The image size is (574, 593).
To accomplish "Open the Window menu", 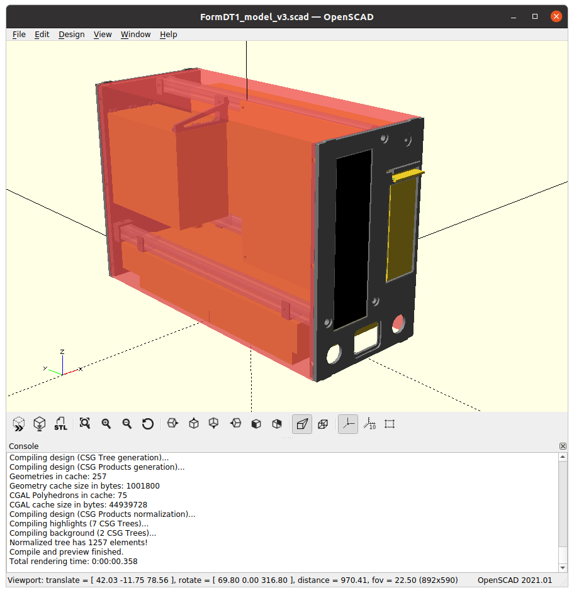I will click(x=135, y=35).
